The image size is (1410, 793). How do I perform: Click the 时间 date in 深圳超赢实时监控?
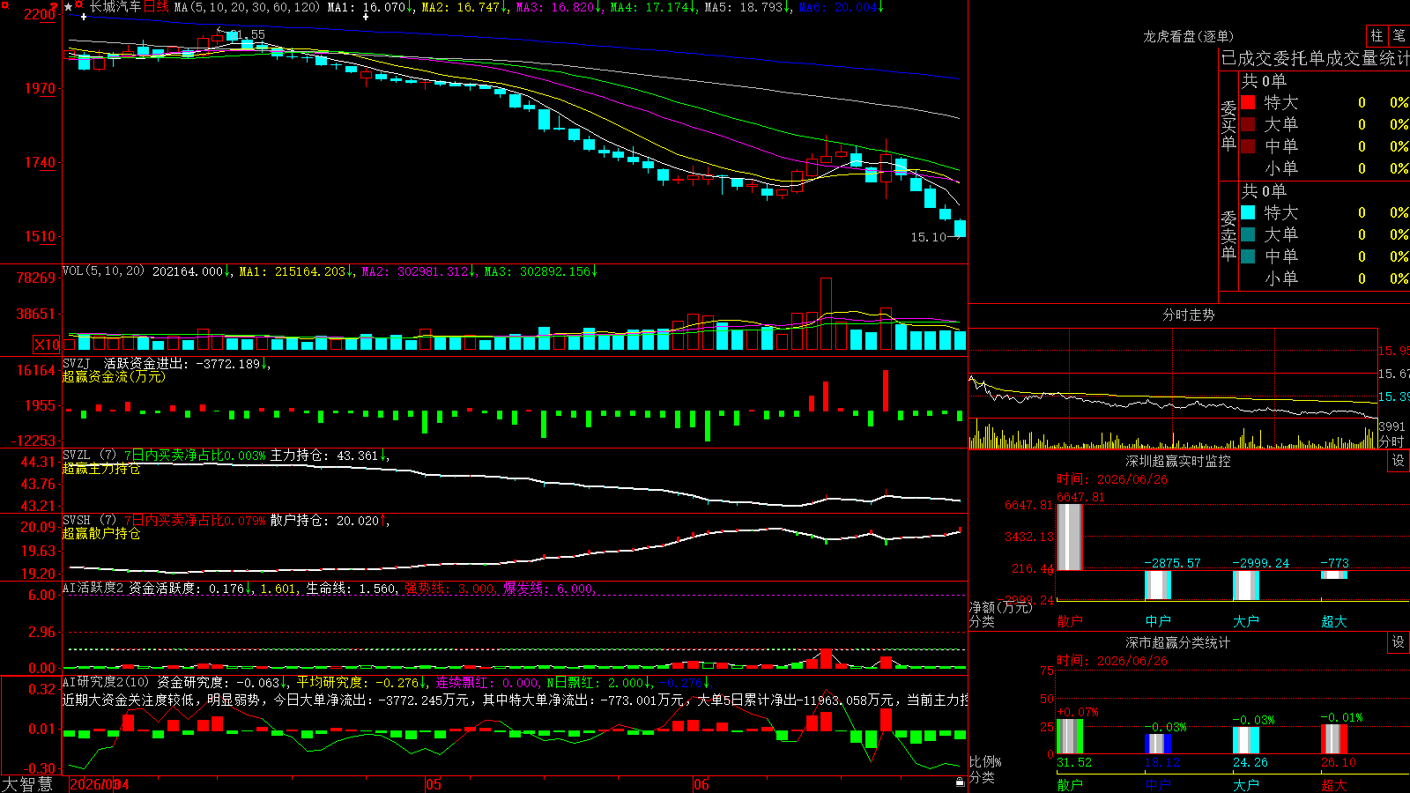1112,479
